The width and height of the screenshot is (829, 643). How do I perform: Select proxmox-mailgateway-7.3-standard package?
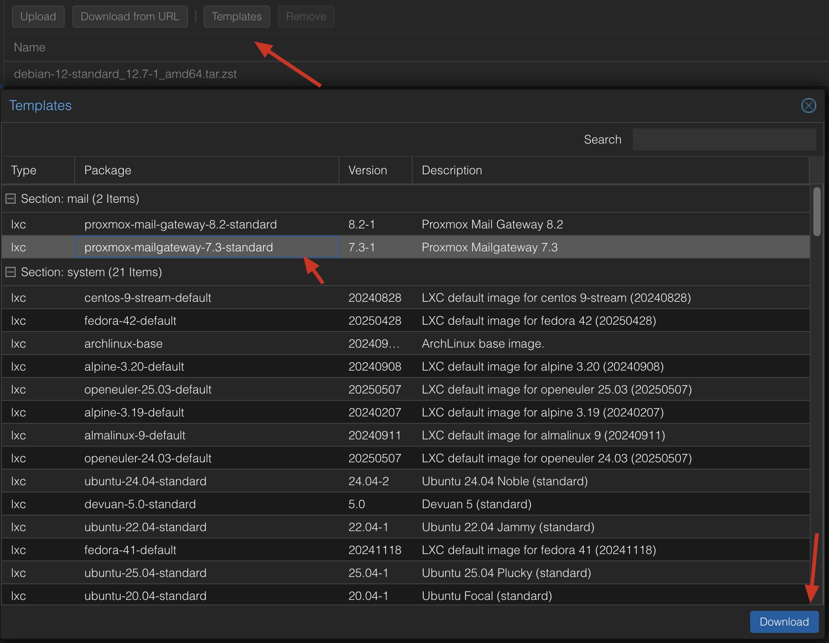point(207,247)
